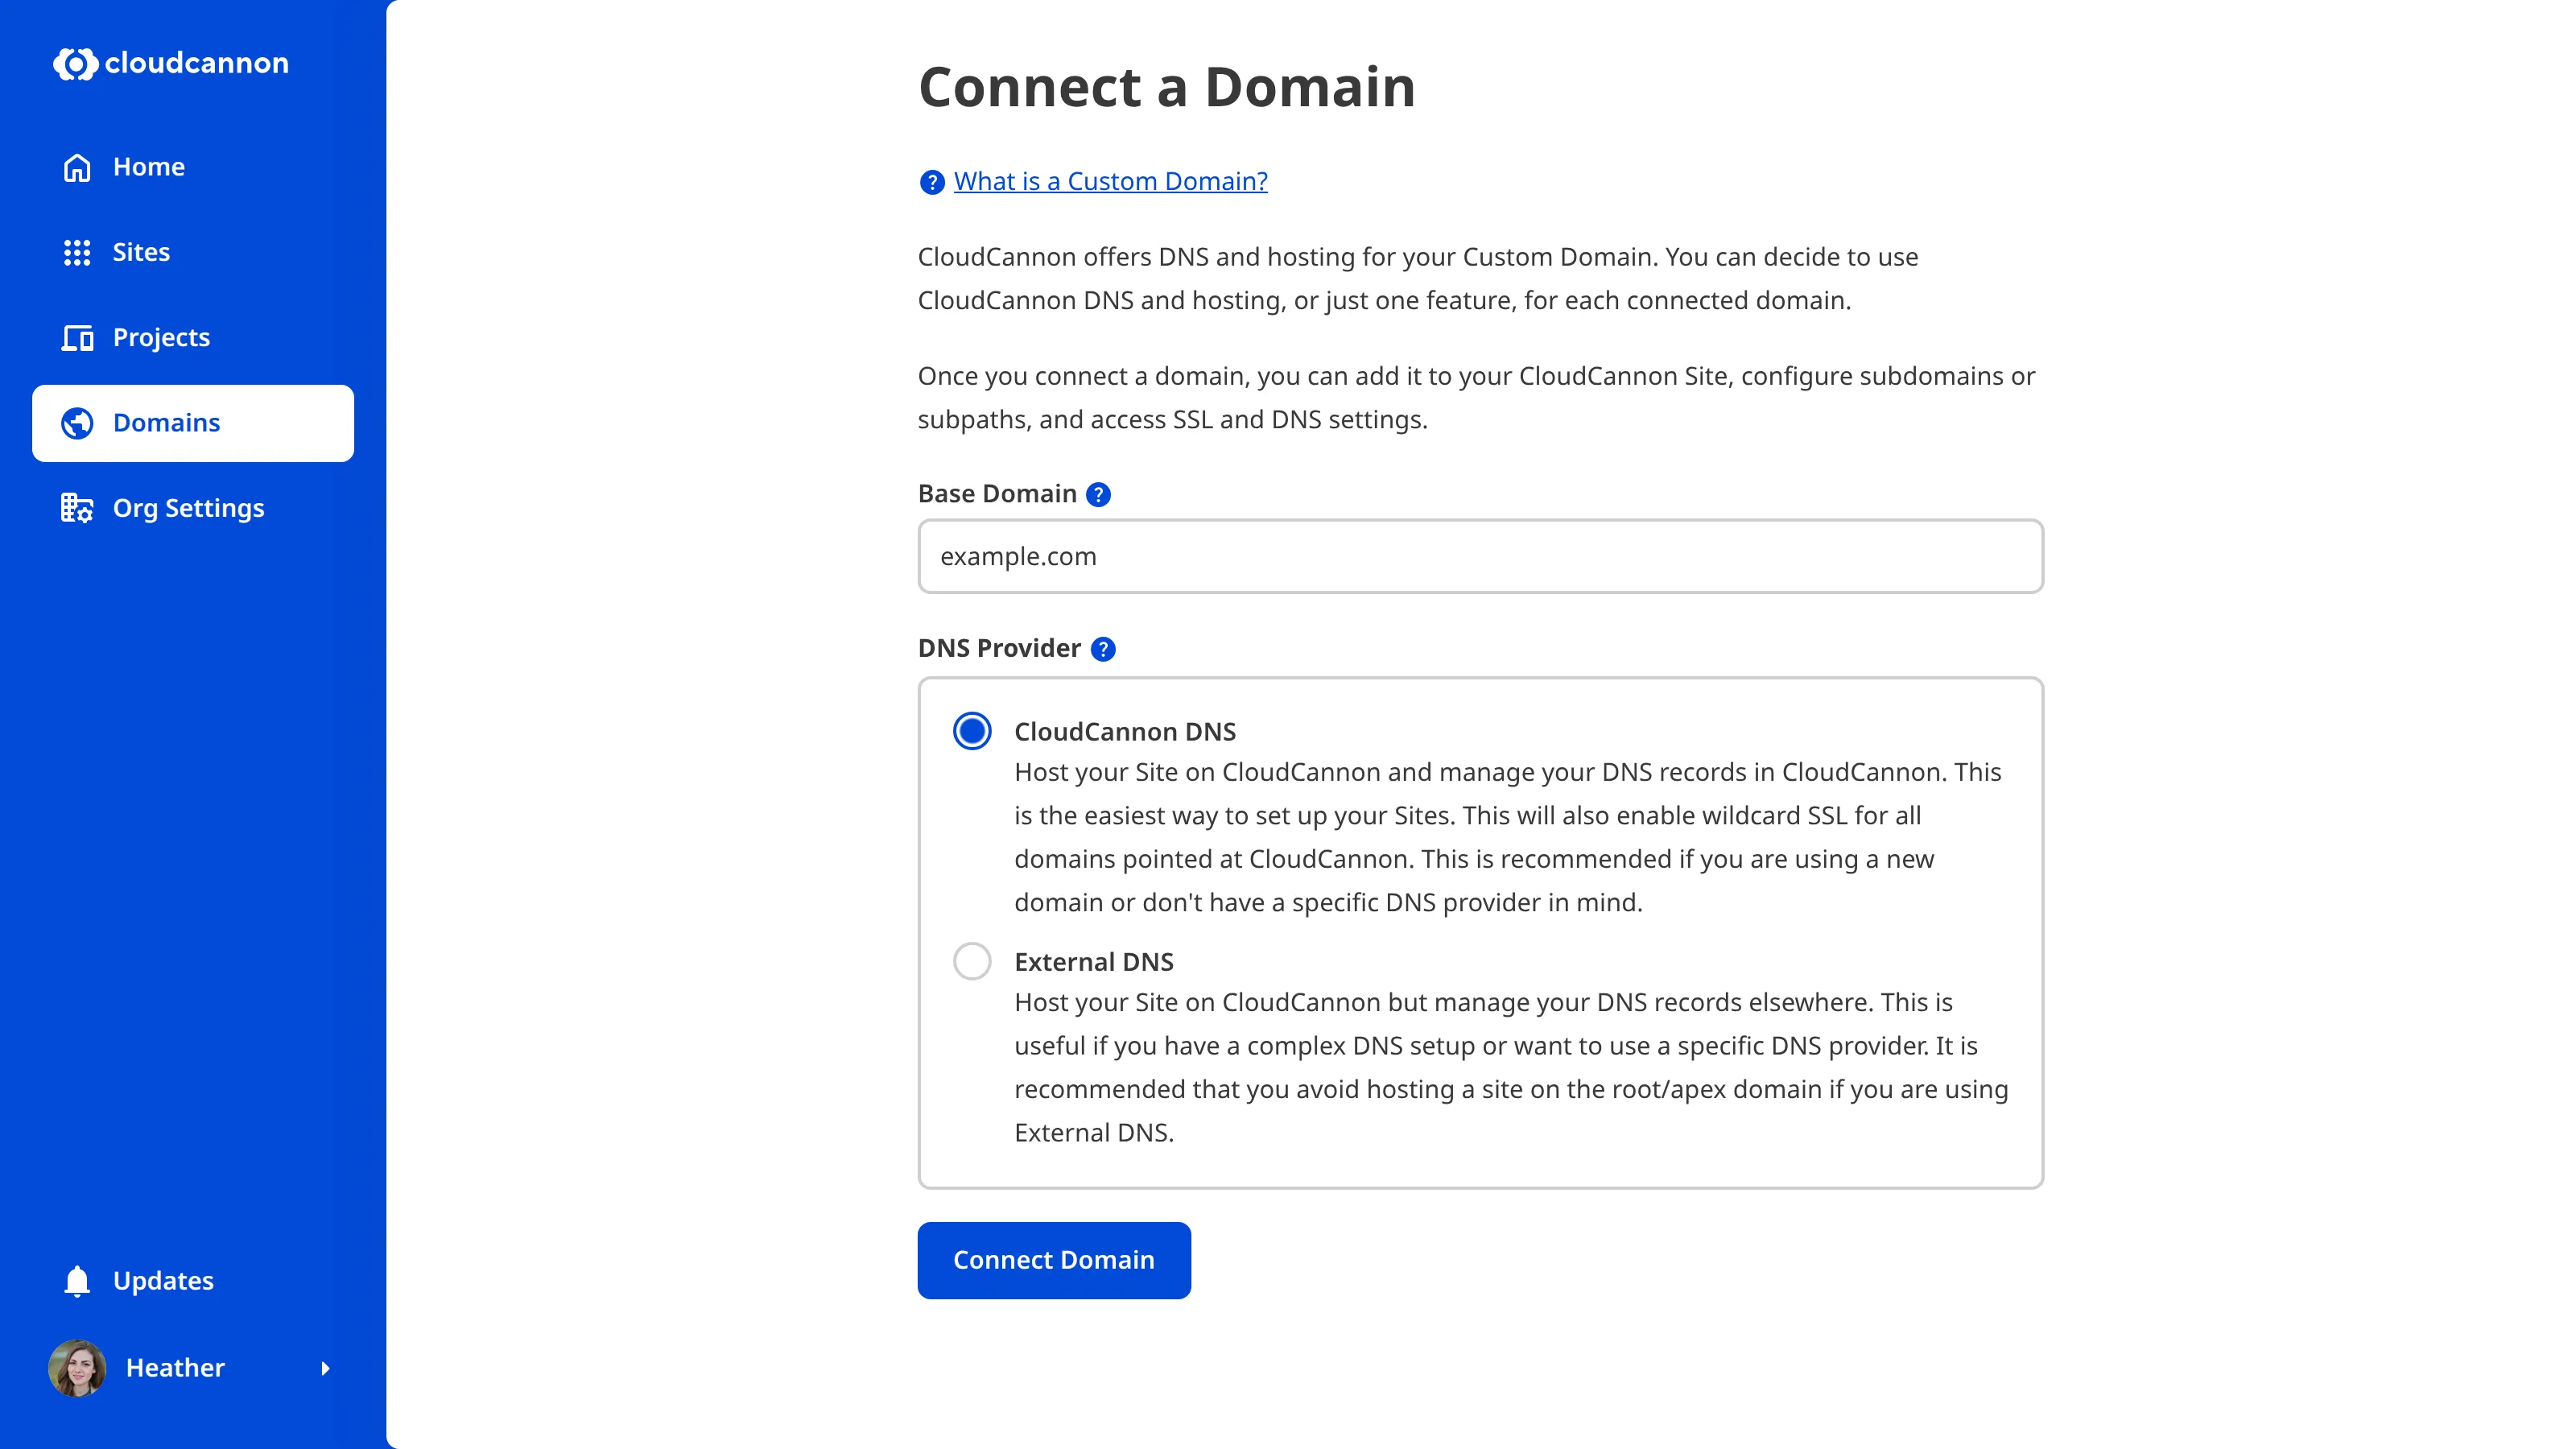
Task: Click the Domains globe icon
Action: [77, 423]
